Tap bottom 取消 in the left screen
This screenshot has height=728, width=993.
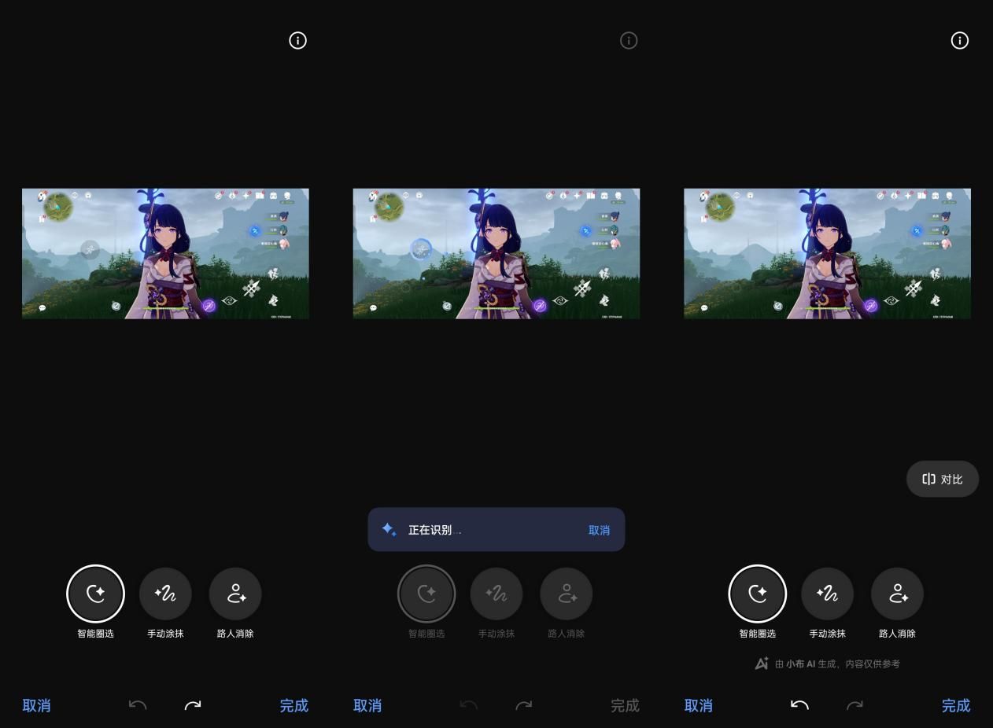coord(36,706)
